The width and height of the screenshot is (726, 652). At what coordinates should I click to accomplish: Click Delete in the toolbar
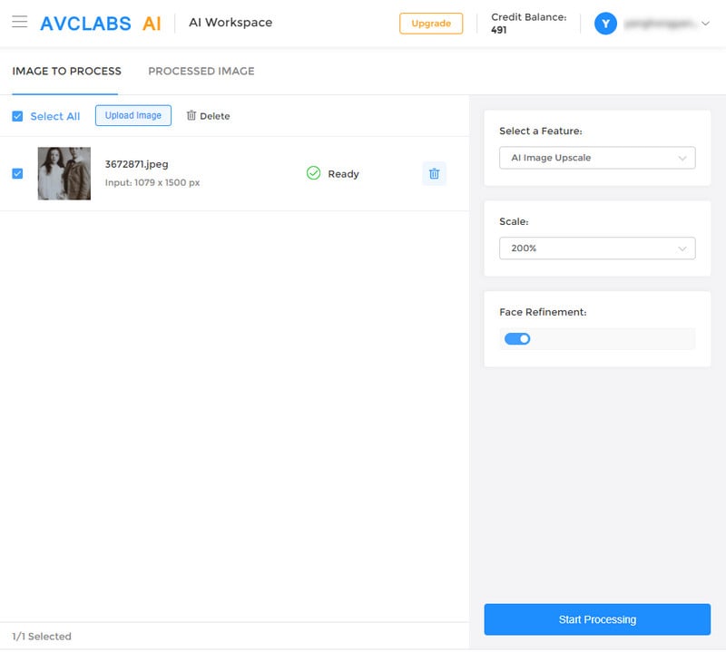pos(208,116)
